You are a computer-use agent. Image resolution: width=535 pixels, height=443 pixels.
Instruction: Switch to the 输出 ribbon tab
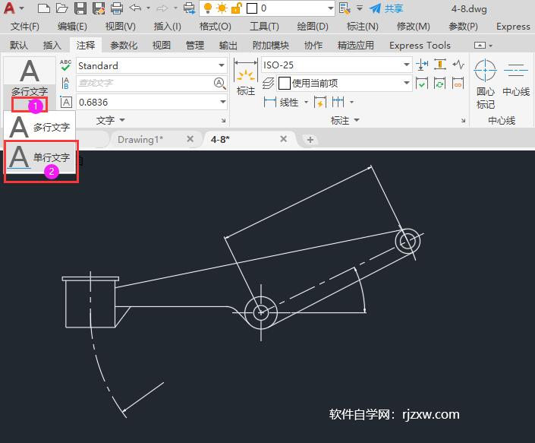[228, 45]
